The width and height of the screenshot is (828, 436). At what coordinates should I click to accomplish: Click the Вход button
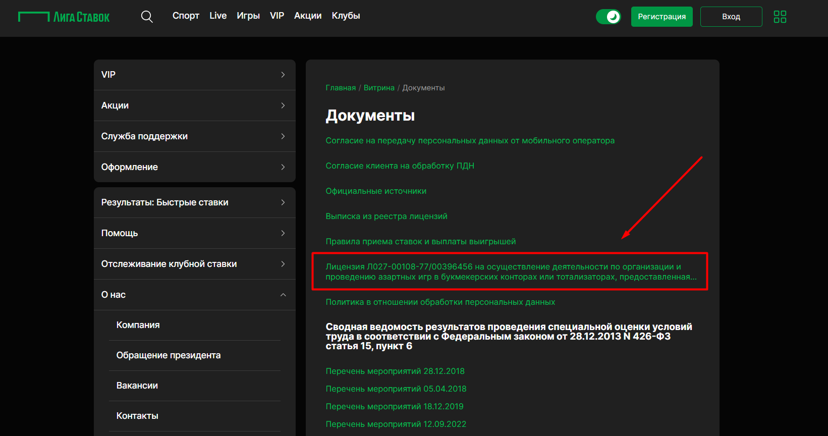click(x=731, y=17)
